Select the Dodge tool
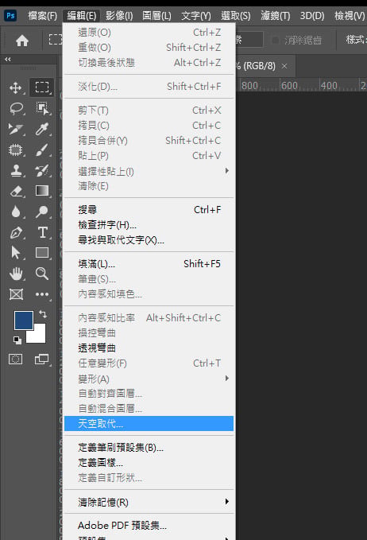Image resolution: width=367 pixels, height=540 pixels. (42, 212)
